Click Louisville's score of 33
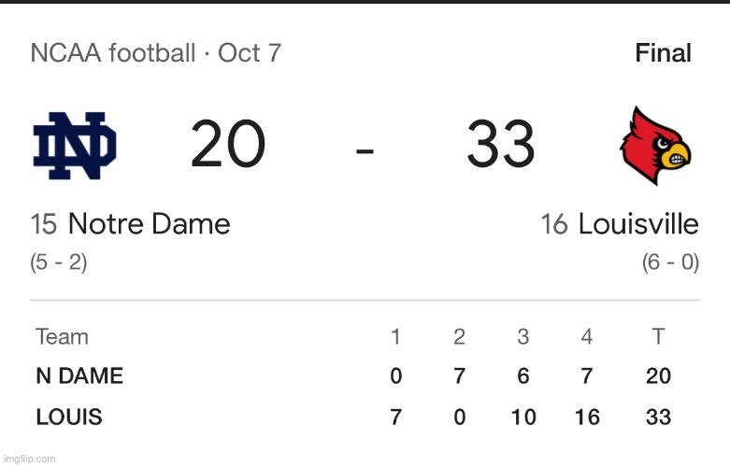The image size is (730, 467). point(500,146)
